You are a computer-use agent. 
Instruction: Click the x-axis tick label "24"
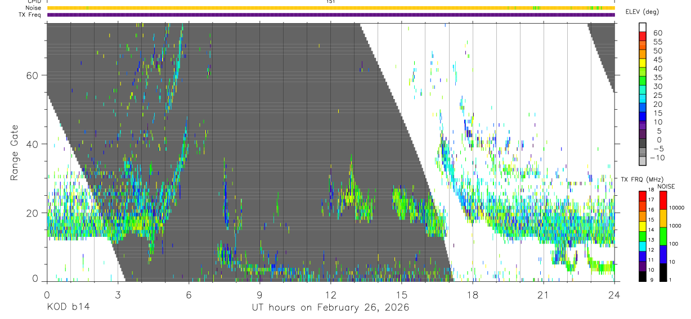614,295
